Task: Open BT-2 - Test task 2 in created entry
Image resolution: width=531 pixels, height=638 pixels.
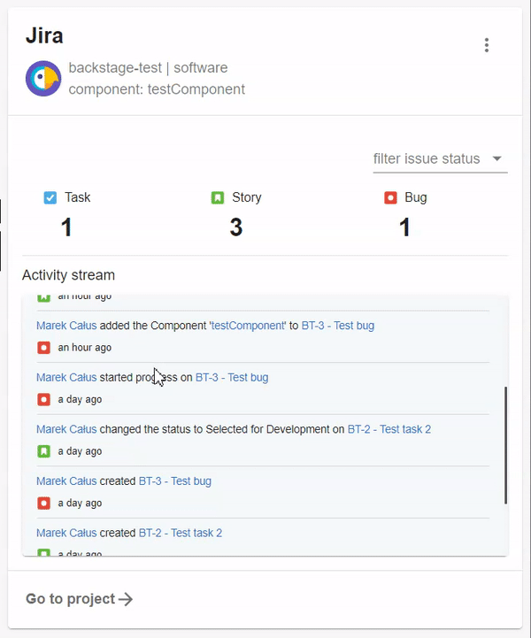Action: tap(181, 533)
